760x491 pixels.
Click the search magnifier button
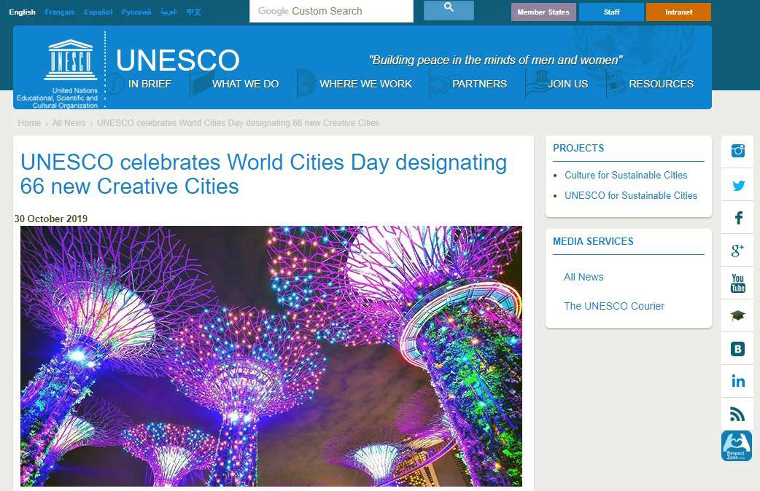tap(449, 11)
